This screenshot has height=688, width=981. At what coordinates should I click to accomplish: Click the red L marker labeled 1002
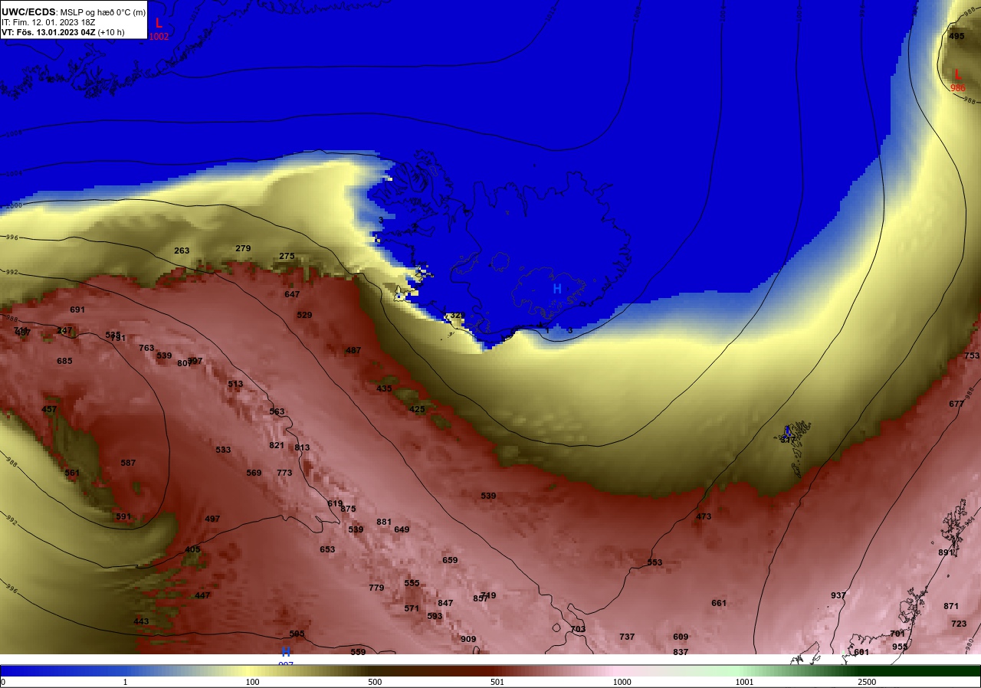(159, 24)
